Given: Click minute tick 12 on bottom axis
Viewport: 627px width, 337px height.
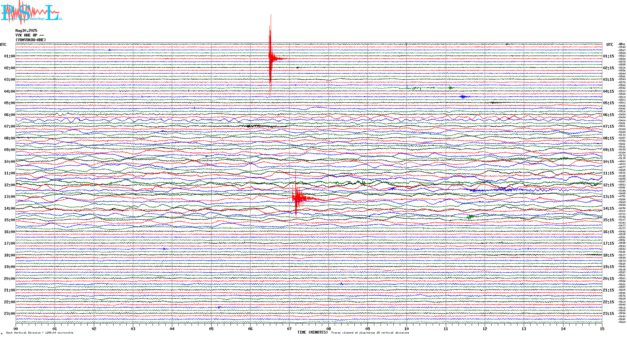Looking at the screenshot, I should click(485, 329).
